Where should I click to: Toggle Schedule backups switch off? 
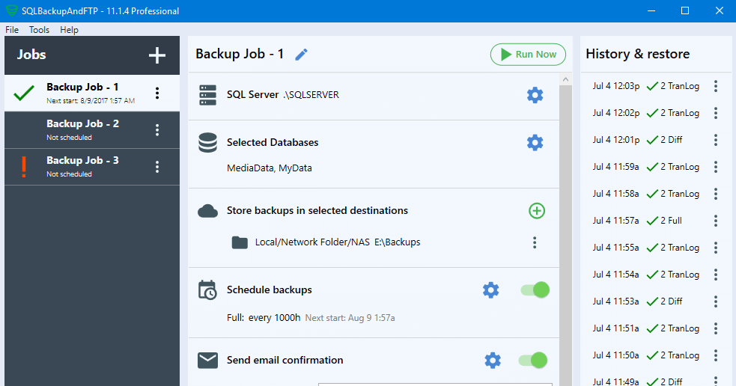(x=535, y=289)
